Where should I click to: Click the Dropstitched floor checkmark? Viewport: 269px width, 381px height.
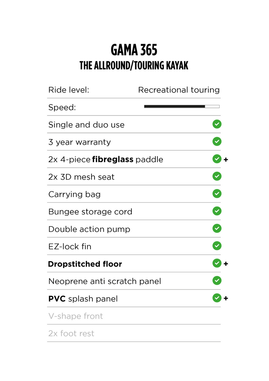tap(217, 263)
